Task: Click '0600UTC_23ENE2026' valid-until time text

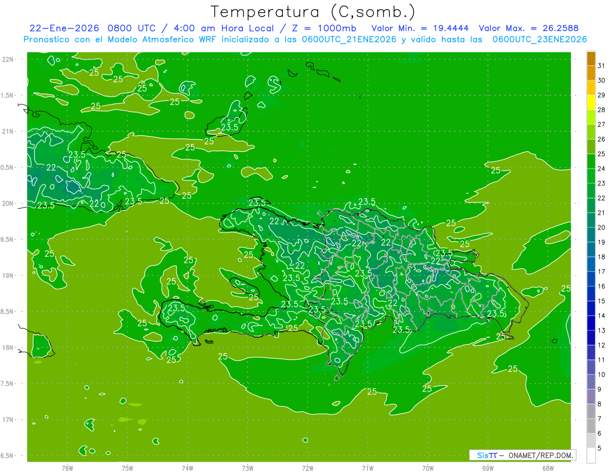Action: [x=539, y=39]
